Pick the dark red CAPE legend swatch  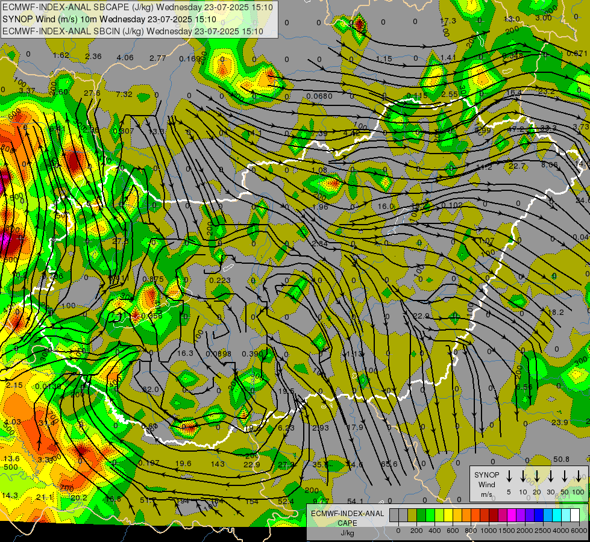click(494, 516)
